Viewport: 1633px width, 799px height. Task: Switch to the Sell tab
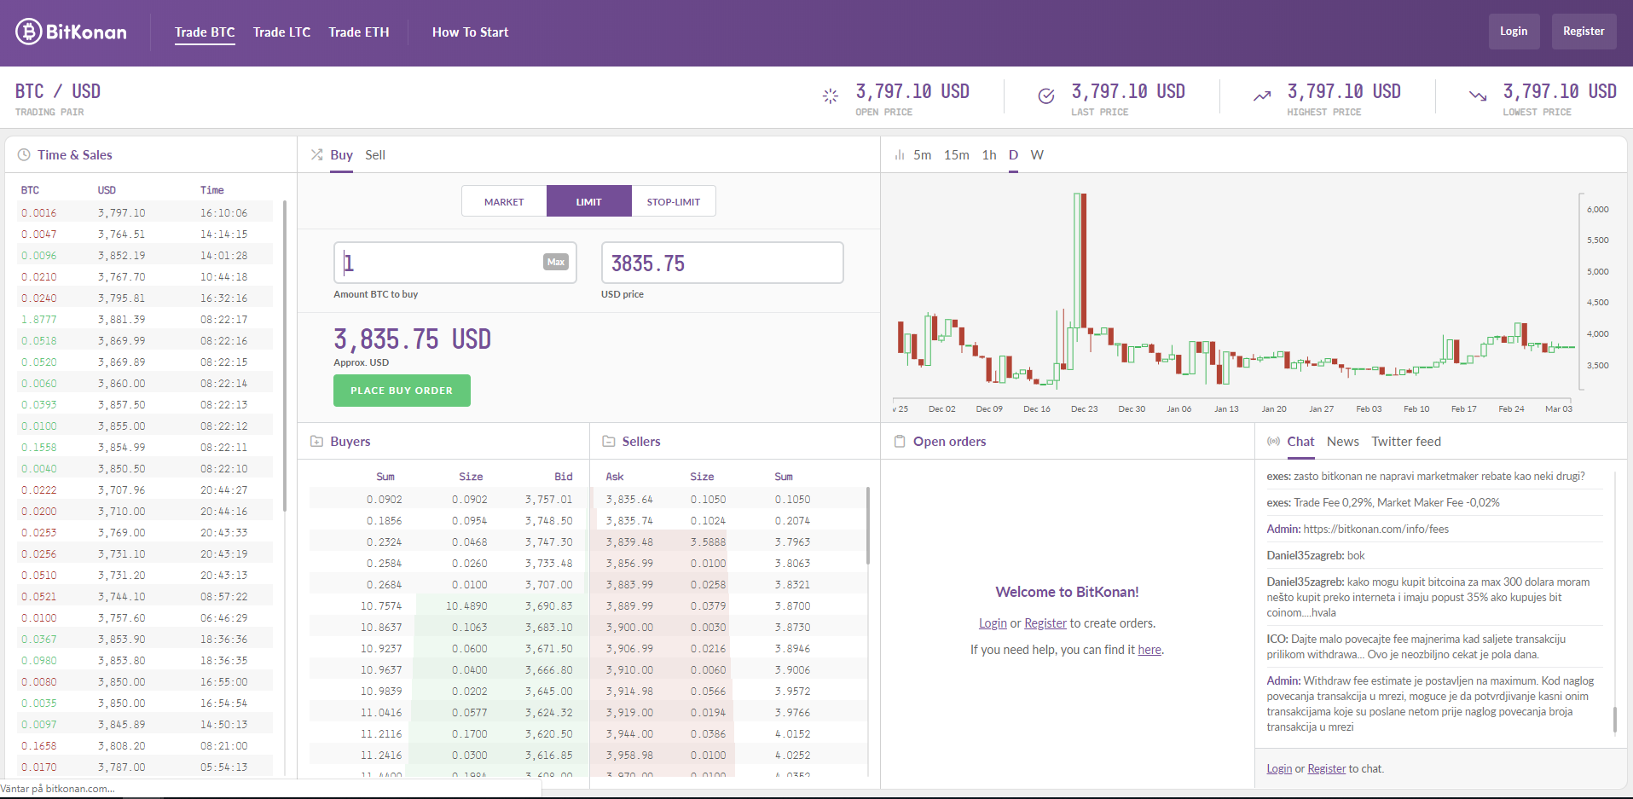click(x=375, y=155)
